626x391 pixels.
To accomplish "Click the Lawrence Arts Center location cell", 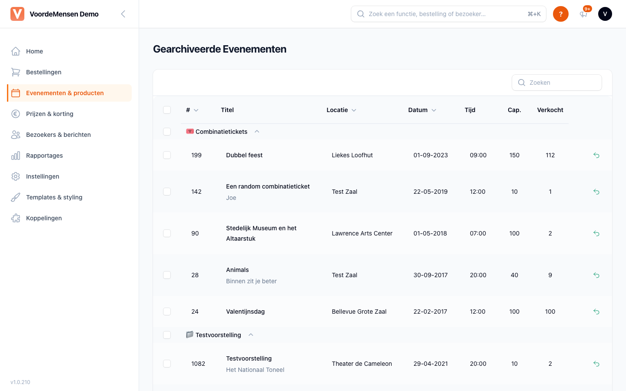I will point(362,233).
